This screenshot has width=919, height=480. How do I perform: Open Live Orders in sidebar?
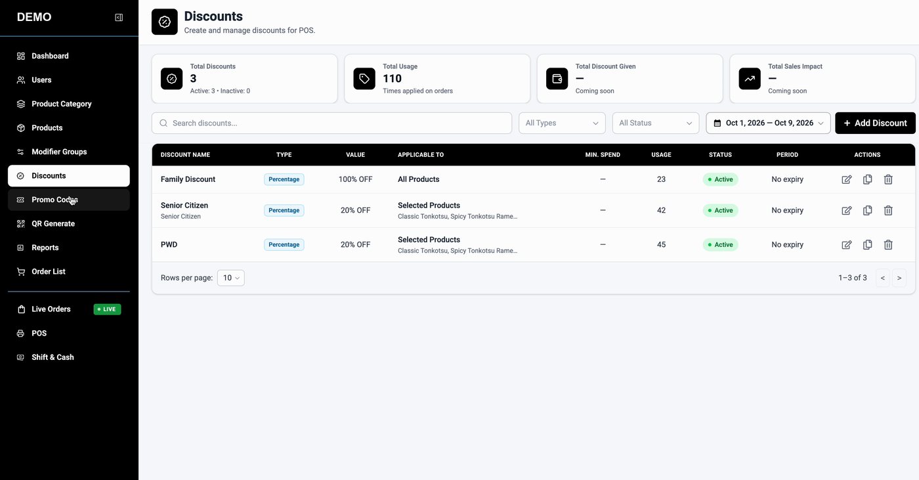[x=69, y=309]
